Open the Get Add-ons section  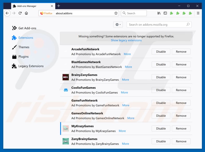click(24, 28)
